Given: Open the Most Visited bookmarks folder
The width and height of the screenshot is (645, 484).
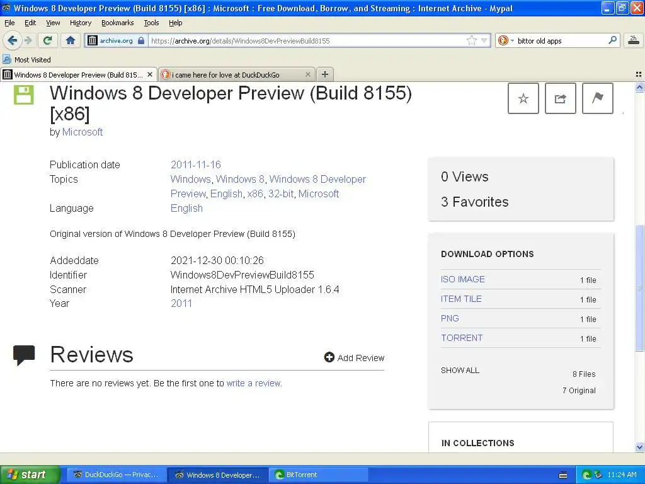Looking at the screenshot, I should [26, 60].
